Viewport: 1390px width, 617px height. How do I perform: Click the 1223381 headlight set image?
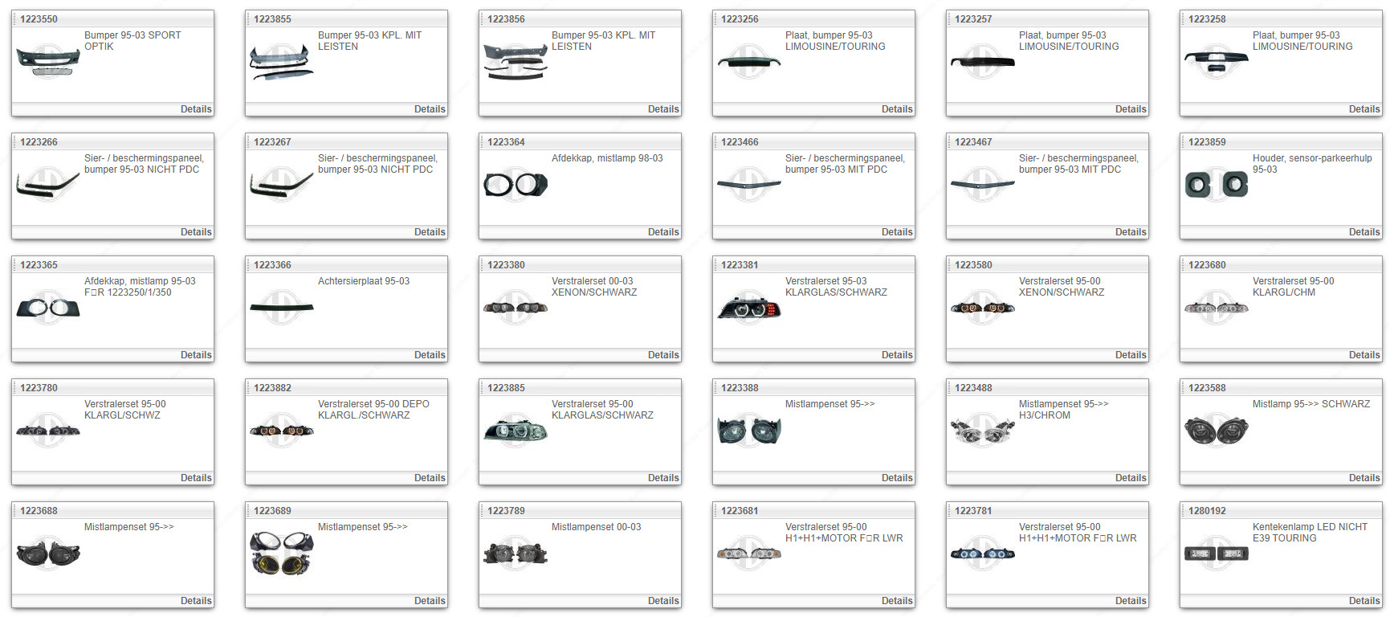pyautogui.click(x=749, y=308)
